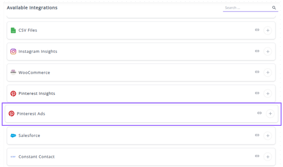283x167 pixels.
Task: Click link icon for Instagram Insights
Action: [x=257, y=51]
